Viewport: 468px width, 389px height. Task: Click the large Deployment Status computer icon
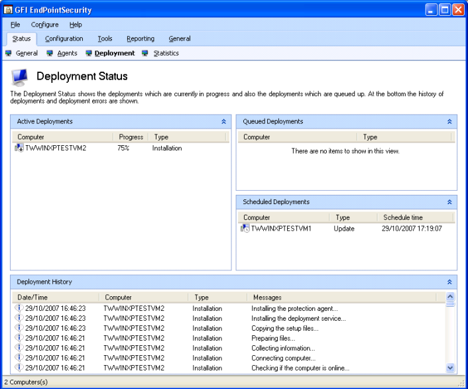20,77
